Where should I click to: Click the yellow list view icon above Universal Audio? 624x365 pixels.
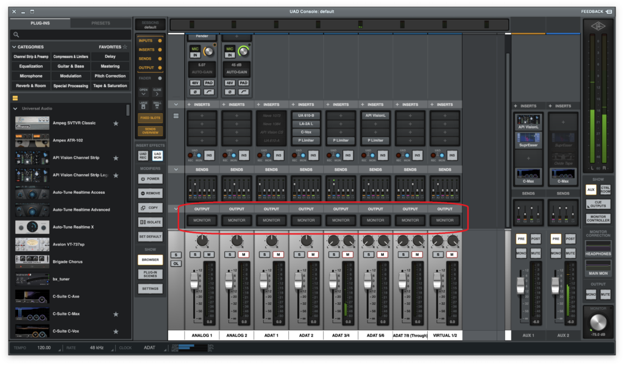(15, 98)
